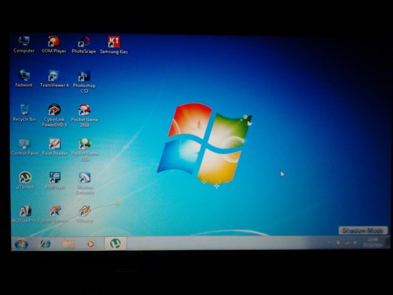This screenshot has height=295, width=393.
Task: Click the KMPlayer desktop shortcut
Action: 55,181
